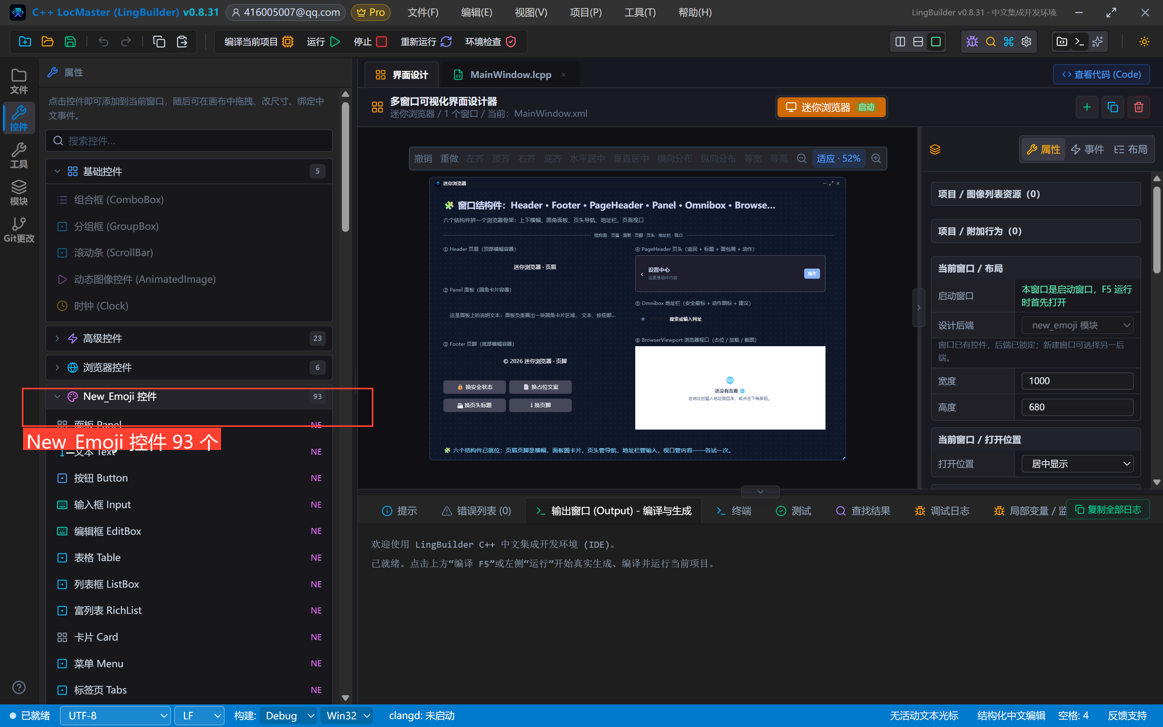Image resolution: width=1163 pixels, height=727 pixels.
Task: Open settings gear in top toolbar
Action: click(x=1026, y=42)
